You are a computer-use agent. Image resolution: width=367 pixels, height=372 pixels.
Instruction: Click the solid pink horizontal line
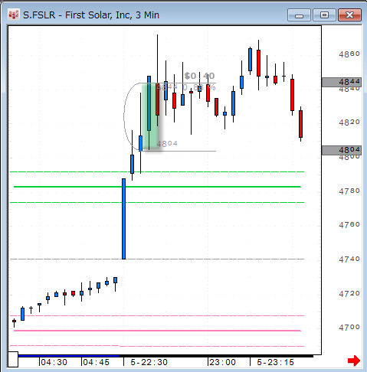pos(157,331)
